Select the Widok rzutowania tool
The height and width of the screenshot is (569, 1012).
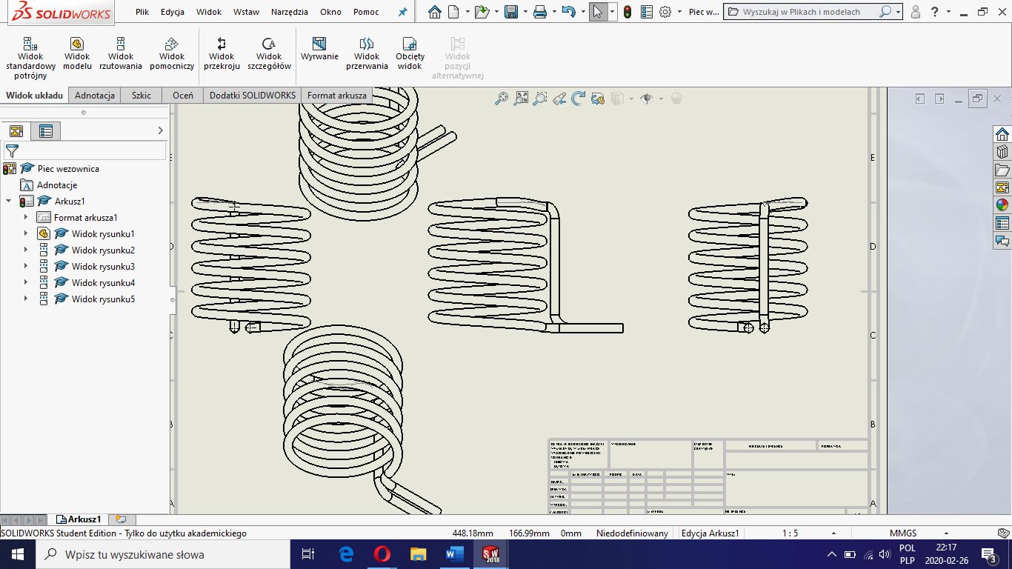(x=121, y=54)
